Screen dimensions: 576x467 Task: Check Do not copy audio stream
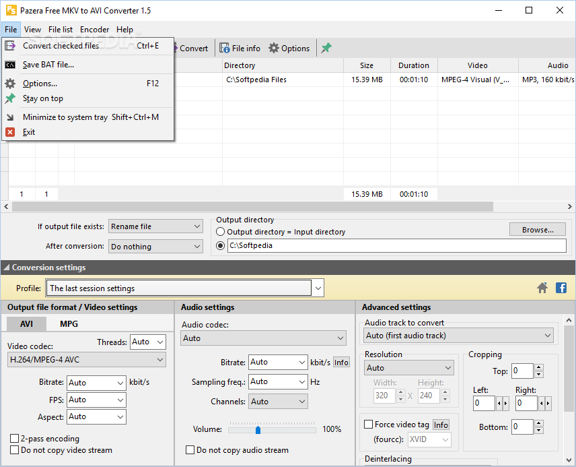190,449
